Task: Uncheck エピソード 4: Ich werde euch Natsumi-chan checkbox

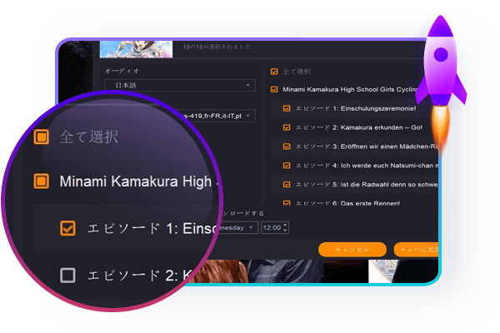Action: click(x=287, y=166)
